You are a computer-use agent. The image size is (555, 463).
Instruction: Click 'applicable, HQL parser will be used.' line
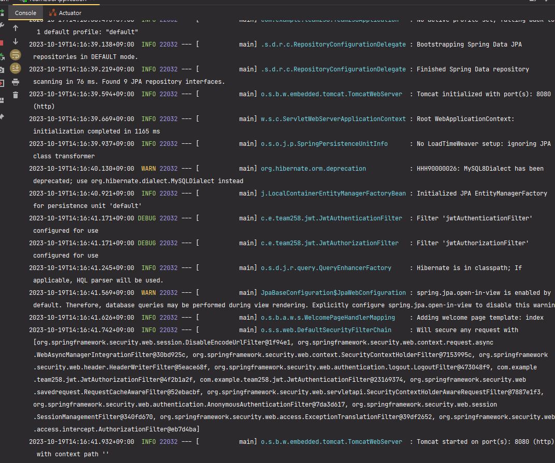coord(98,280)
